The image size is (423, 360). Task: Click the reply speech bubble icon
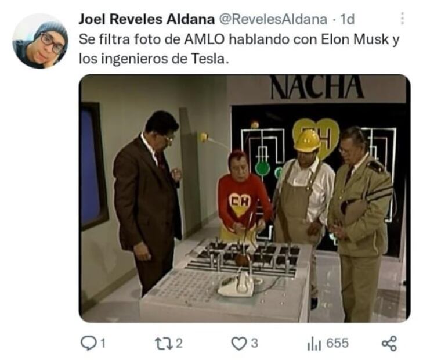point(89,343)
